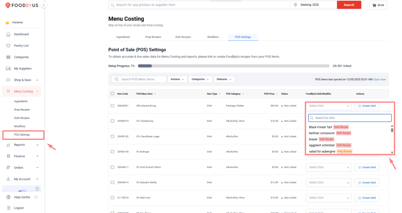Screen dimensions: 402x213
Task: Switch to the Ingredients tab
Action: coord(123,37)
